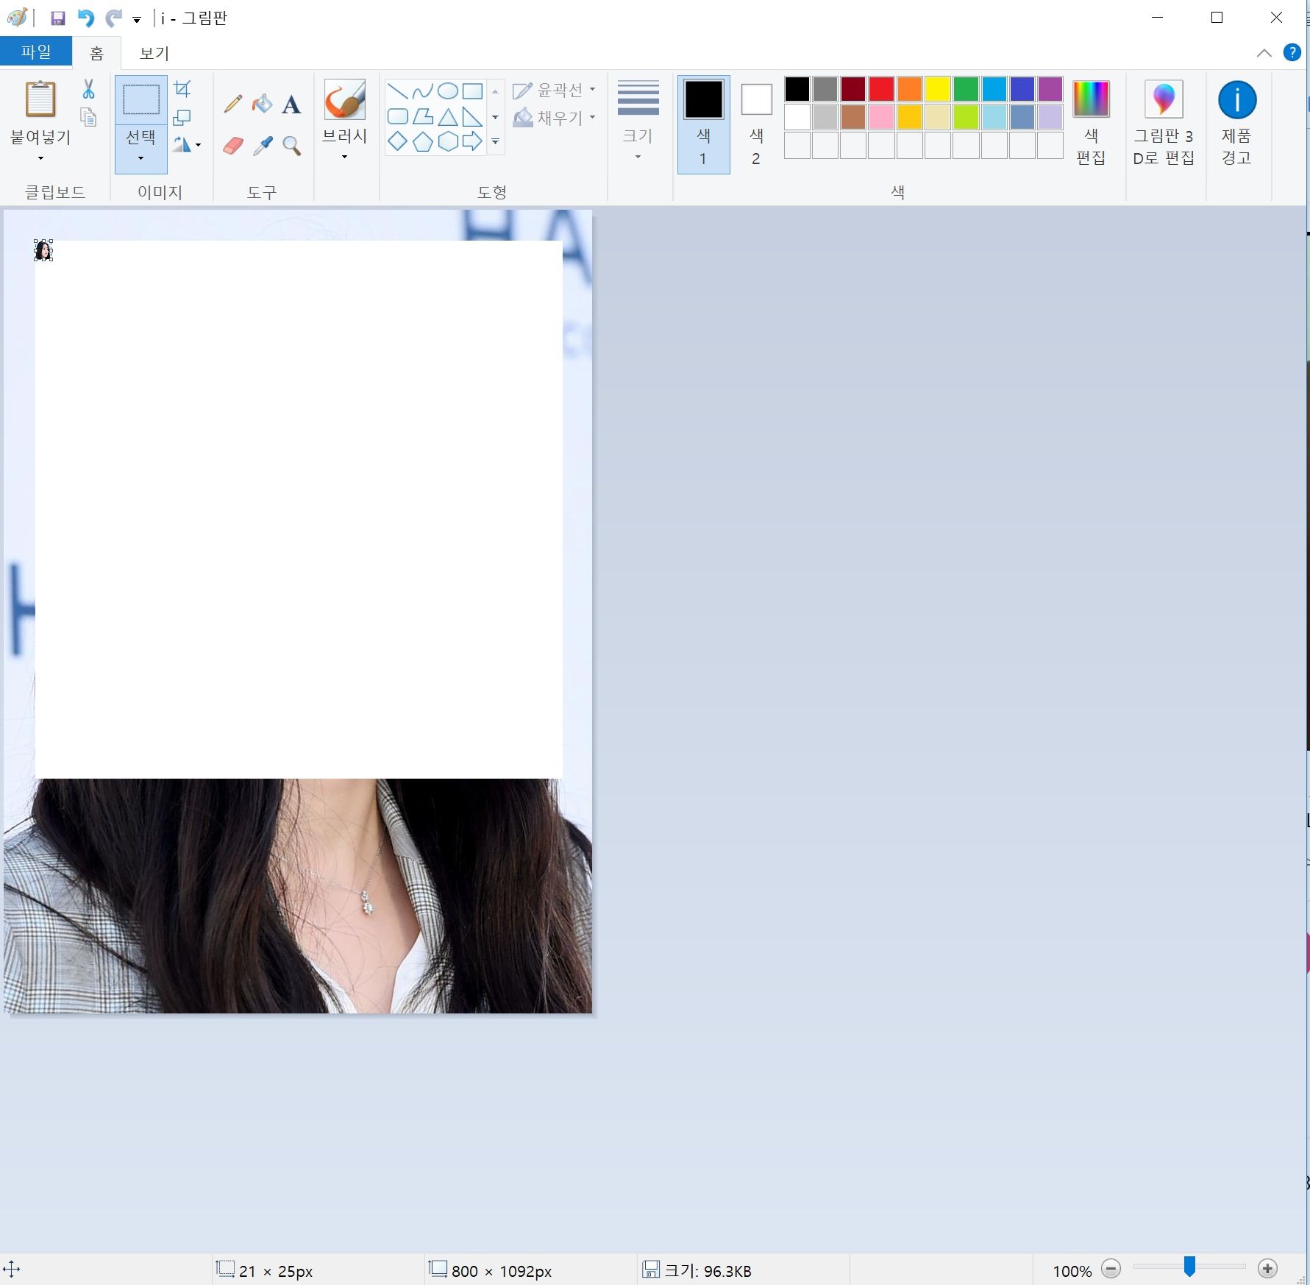1310x1285 pixels.
Task: Open the 파일 menu
Action: (x=36, y=52)
